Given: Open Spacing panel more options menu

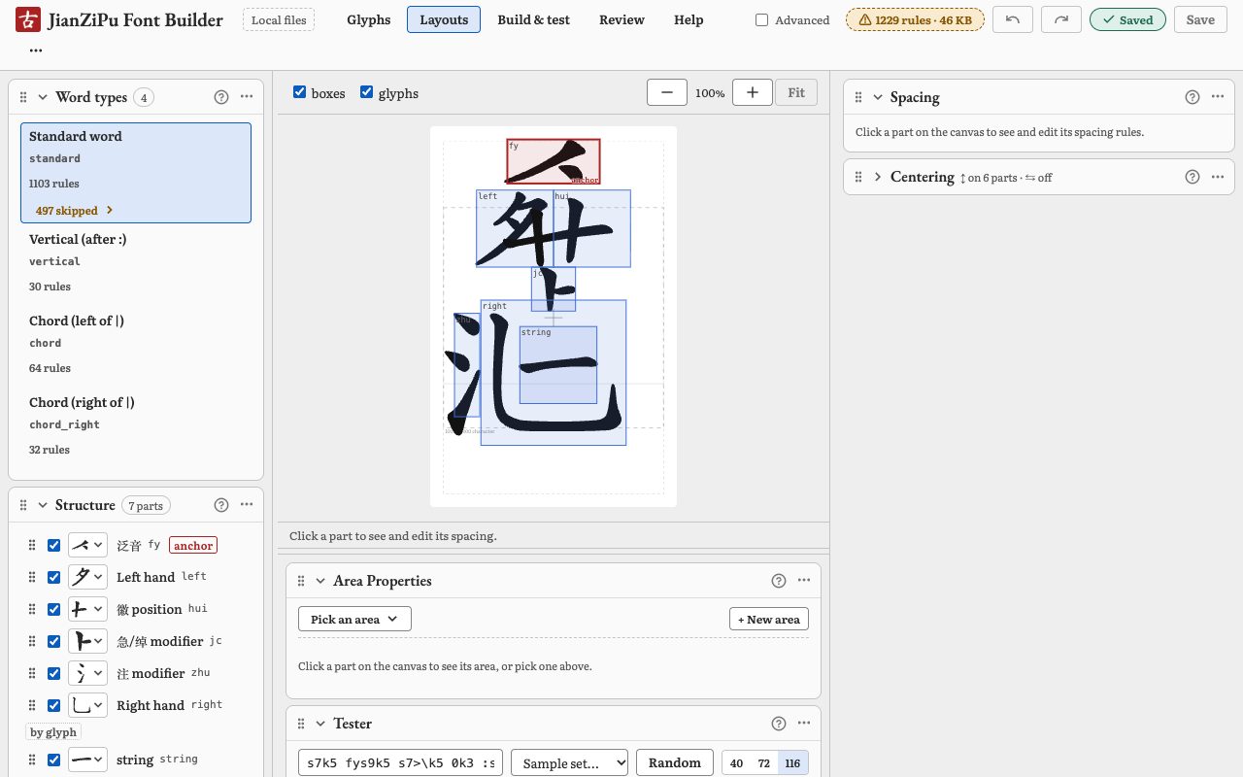Looking at the screenshot, I should coord(1218,97).
